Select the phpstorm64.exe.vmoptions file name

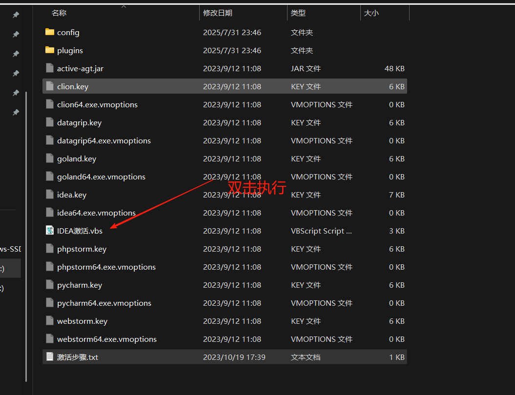coord(106,267)
